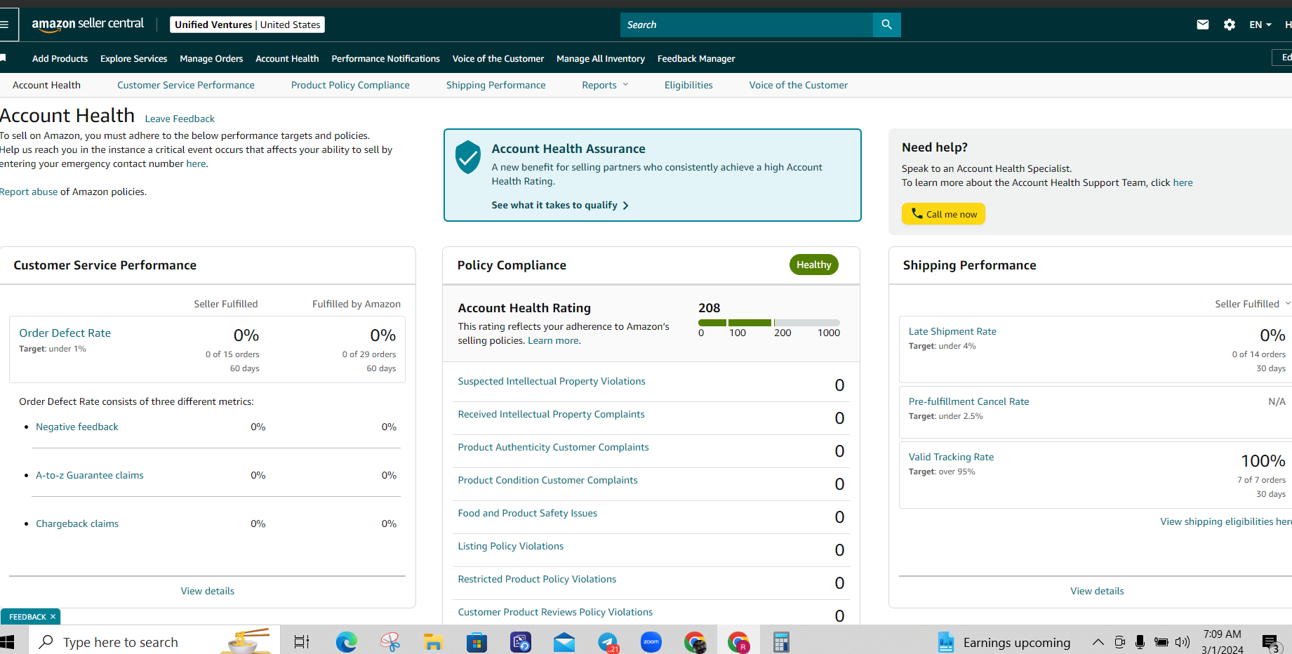
Task: Open the Seller Fulfilled shipping dropdown
Action: tap(1253, 304)
